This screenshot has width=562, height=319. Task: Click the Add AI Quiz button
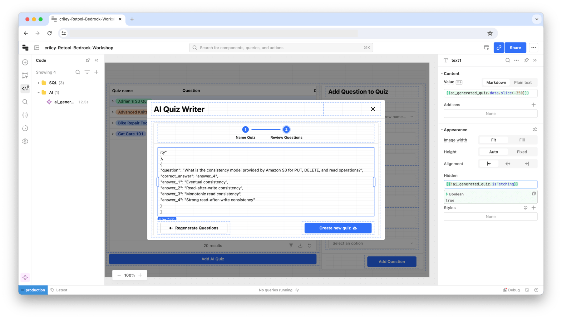[213, 259]
